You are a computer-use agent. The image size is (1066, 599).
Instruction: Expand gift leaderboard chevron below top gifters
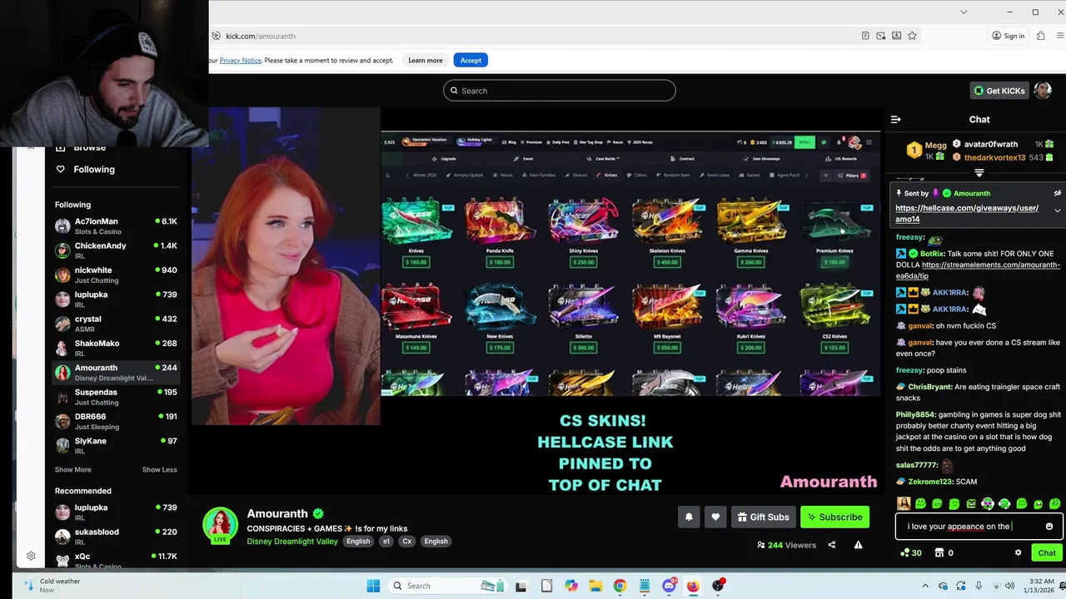(979, 173)
